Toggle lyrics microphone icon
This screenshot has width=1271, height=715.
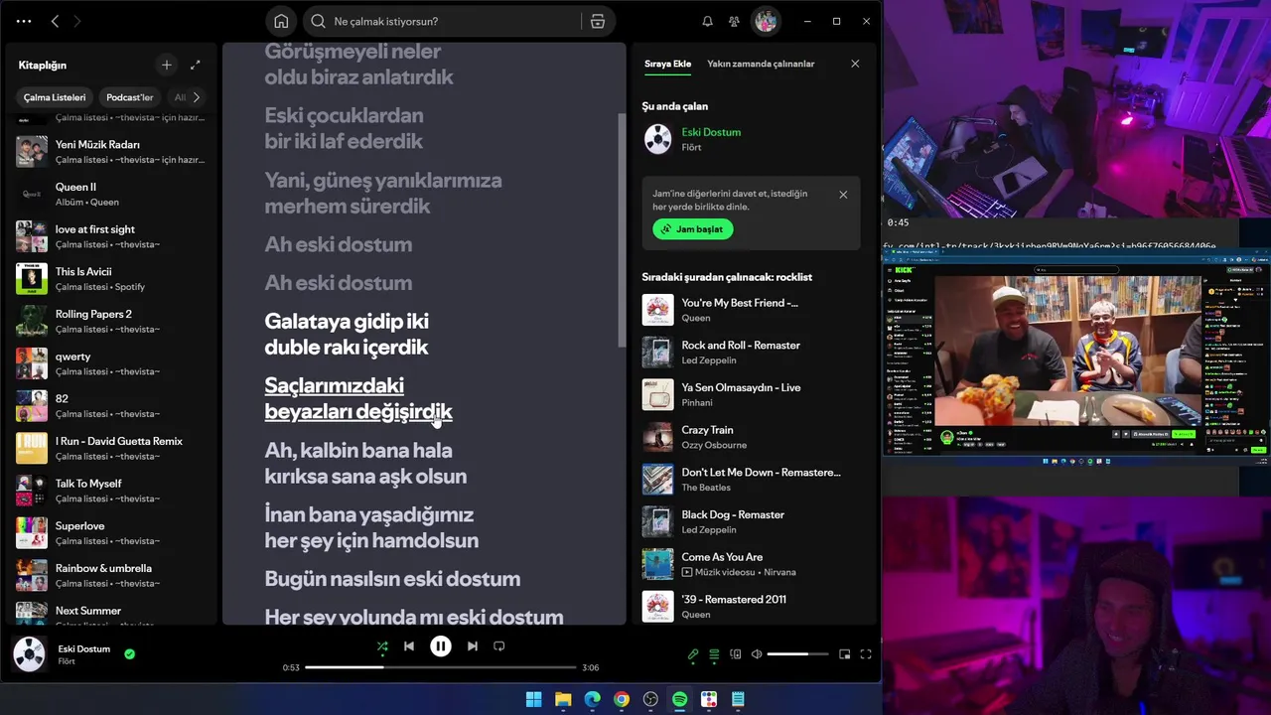coord(693,654)
